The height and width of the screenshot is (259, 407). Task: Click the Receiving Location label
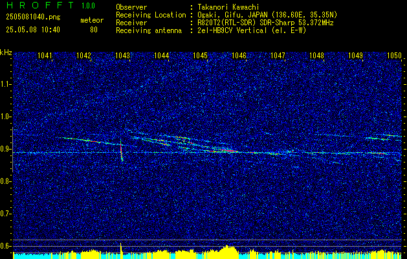(151, 15)
